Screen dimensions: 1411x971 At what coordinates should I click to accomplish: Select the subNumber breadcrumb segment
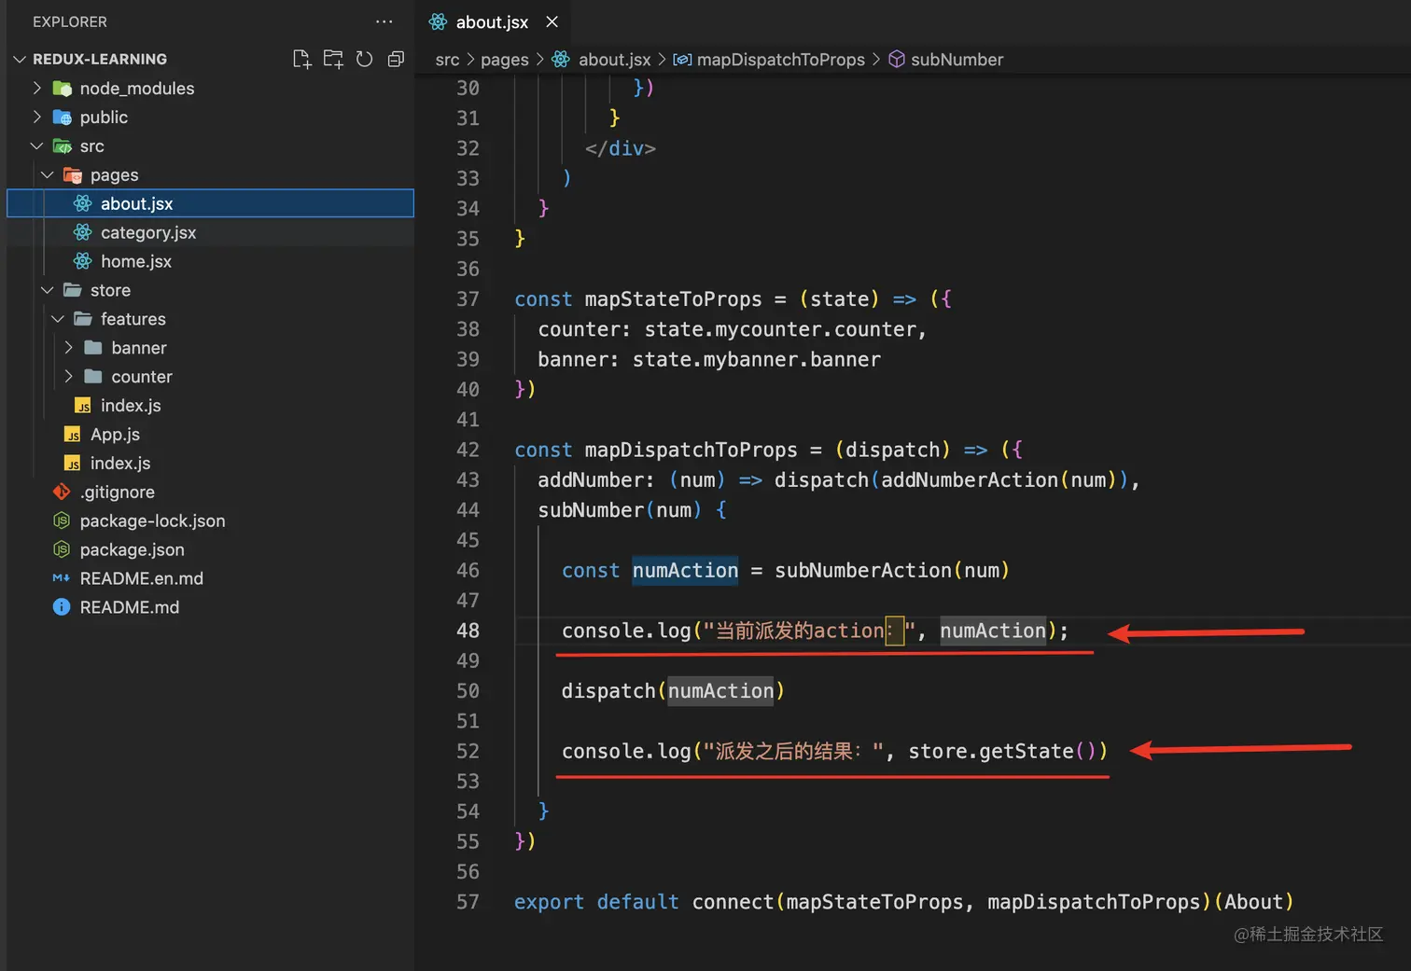957,60
